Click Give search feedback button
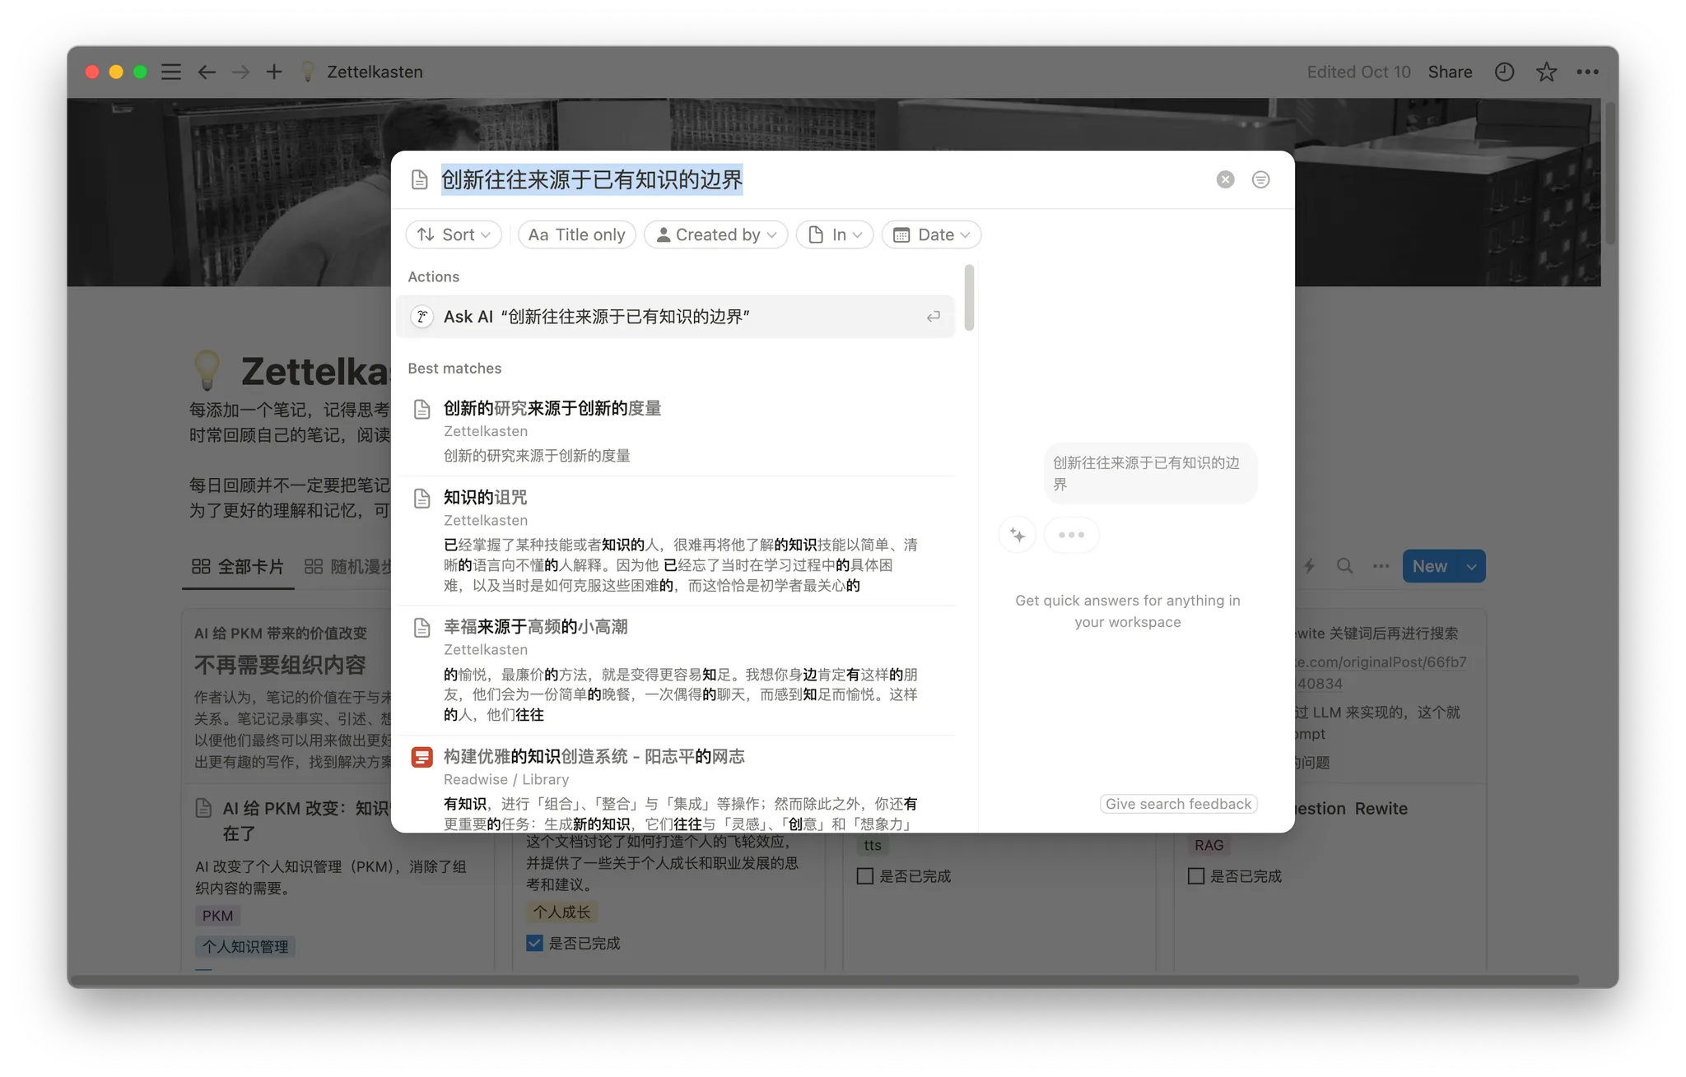1686x1077 pixels. click(1178, 804)
